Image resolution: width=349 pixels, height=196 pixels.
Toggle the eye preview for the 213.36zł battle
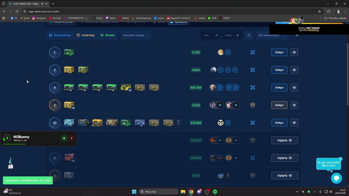pos(294,123)
